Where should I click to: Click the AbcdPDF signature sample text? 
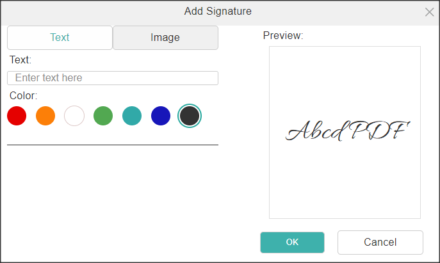tap(346, 131)
